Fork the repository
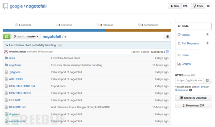215x127 pixels. [198, 6]
